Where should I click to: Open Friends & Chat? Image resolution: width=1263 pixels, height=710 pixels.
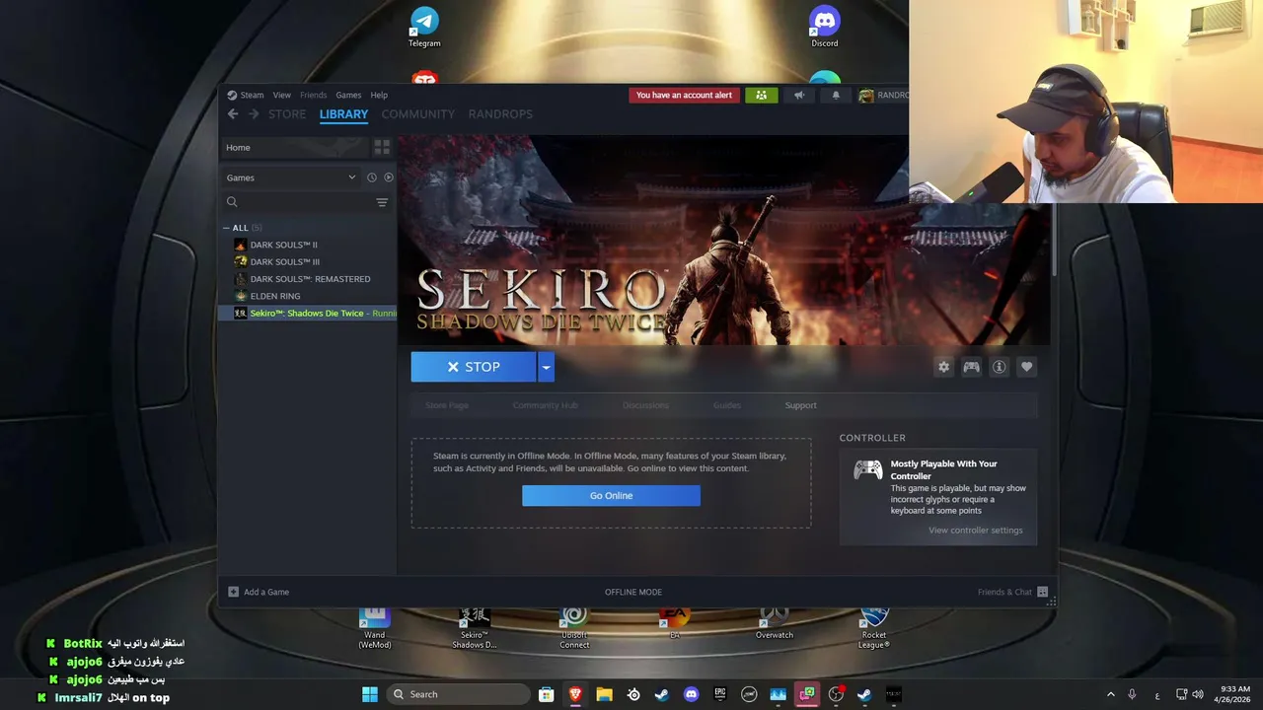(1012, 592)
